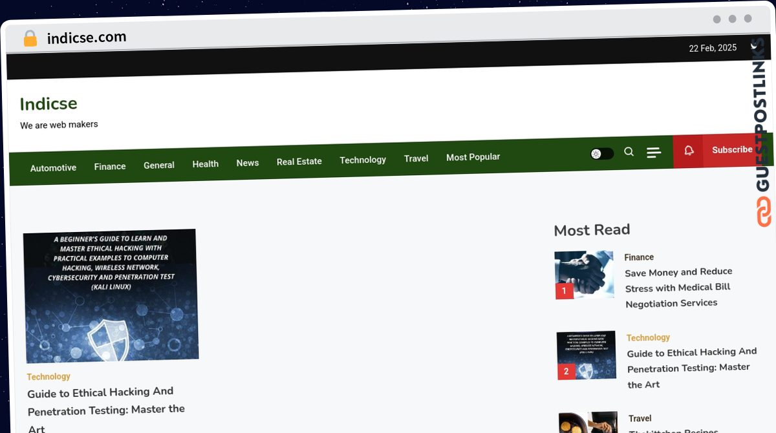Click the Travel tag in Most Read
This screenshot has height=433, width=776.
point(640,418)
